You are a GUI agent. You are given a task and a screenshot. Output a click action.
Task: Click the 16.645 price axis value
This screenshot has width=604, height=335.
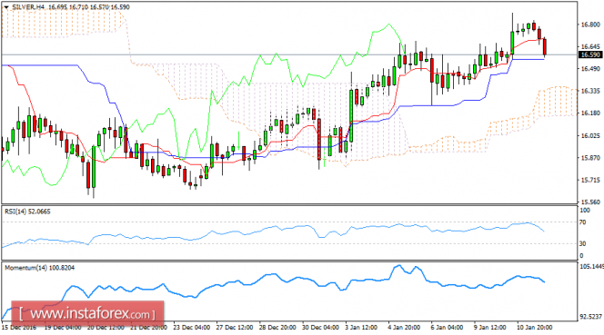tap(590, 46)
